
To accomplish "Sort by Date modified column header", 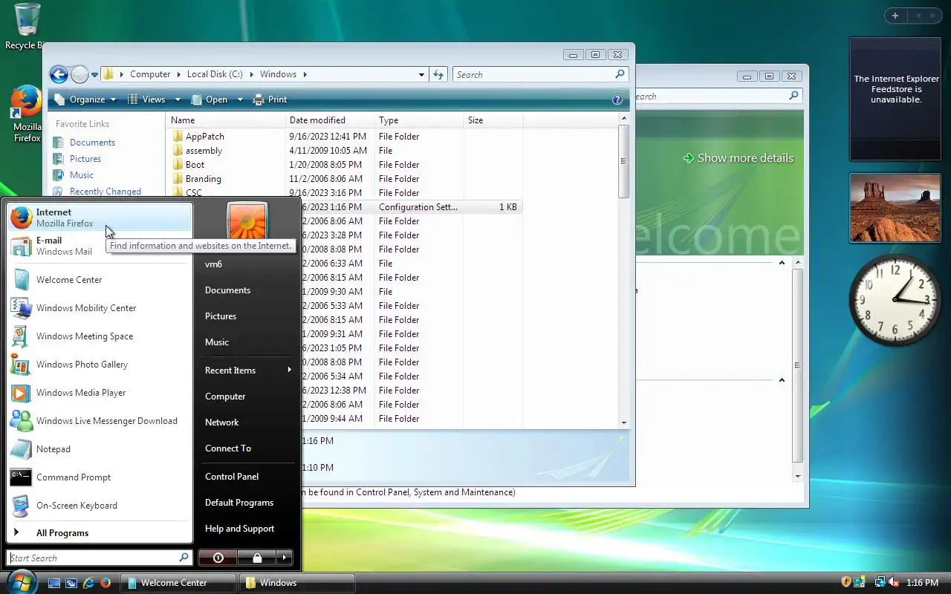I will pos(329,120).
